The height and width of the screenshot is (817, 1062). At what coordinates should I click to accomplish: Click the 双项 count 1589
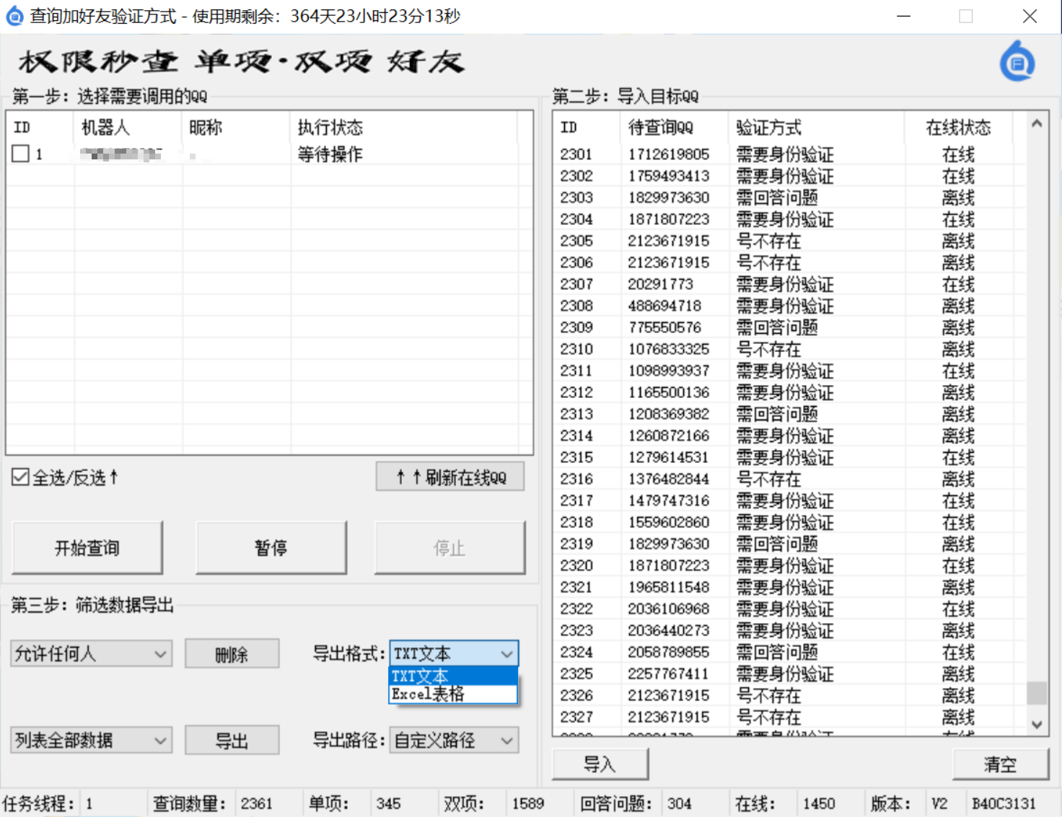tap(528, 803)
